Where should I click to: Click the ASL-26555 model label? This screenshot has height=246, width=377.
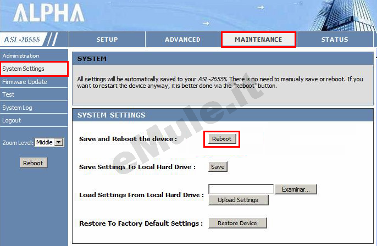point(22,40)
